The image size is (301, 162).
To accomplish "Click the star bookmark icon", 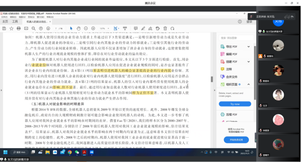I will 11,28.
